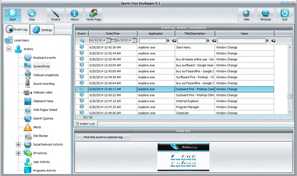Select the Internet Explorer title row
This screenshot has width=297, height=176.
click(174, 101)
